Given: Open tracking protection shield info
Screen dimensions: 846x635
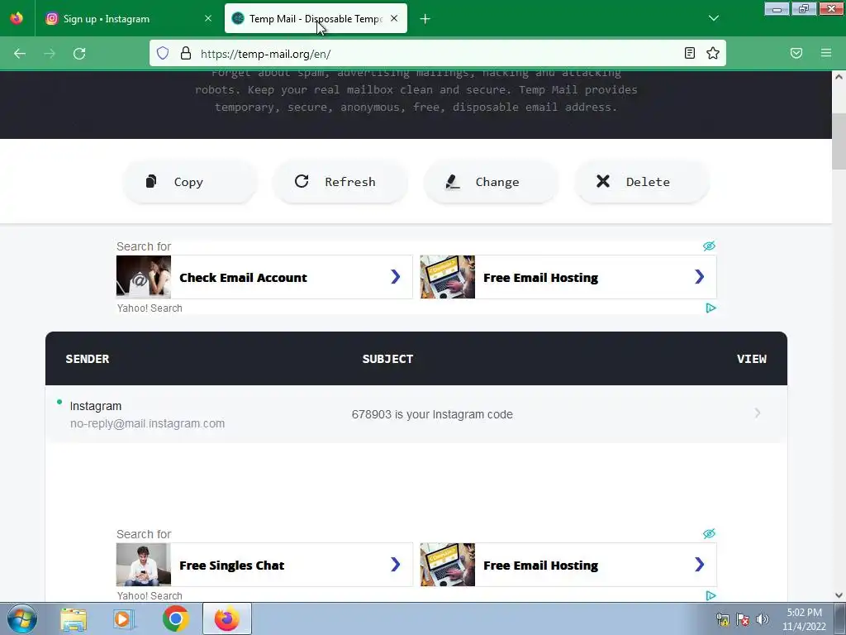Looking at the screenshot, I should click(163, 53).
